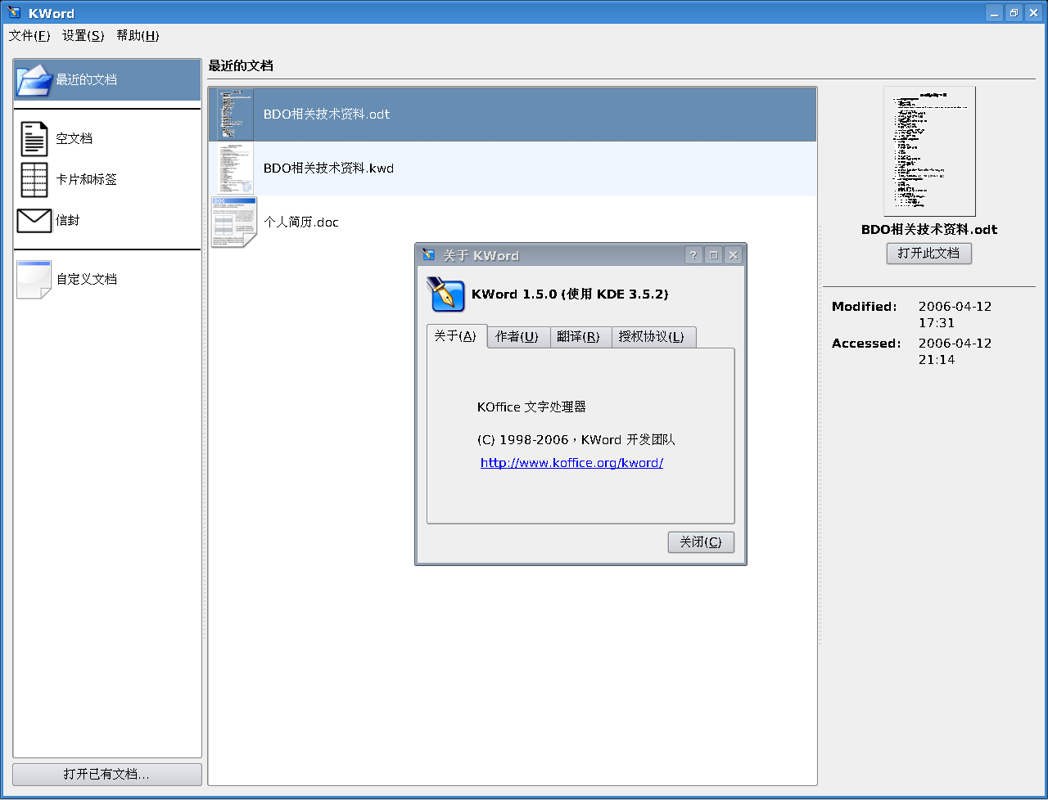Viewport: 1048px width, 800px height.
Task: Click the 打开已有文档... button
Action: tap(107, 774)
